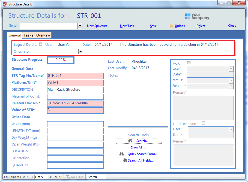Image resolution: width=248 pixels, height=182 pixels.
Task: Click the DESCRIPTION field
Action: 76,90
